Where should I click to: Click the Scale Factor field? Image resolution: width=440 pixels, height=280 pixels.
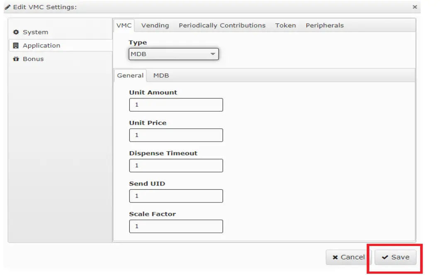[176, 226]
